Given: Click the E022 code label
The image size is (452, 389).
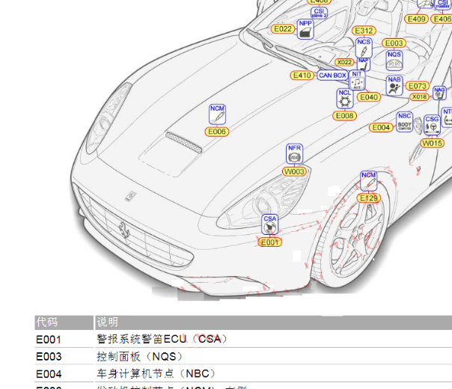Looking at the screenshot, I should [283, 29].
